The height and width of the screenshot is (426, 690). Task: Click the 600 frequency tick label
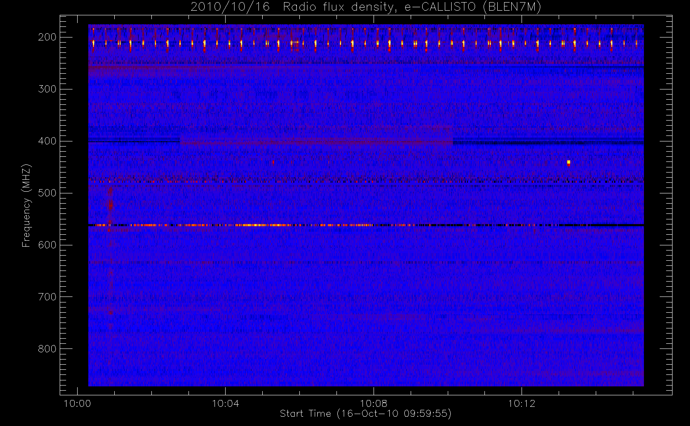[47, 245]
